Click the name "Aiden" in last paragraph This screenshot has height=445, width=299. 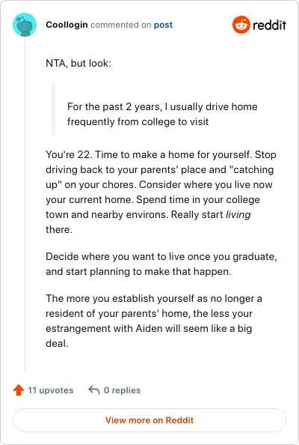pos(149,328)
